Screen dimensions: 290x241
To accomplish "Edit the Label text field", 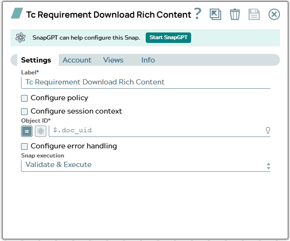I will 146,82.
